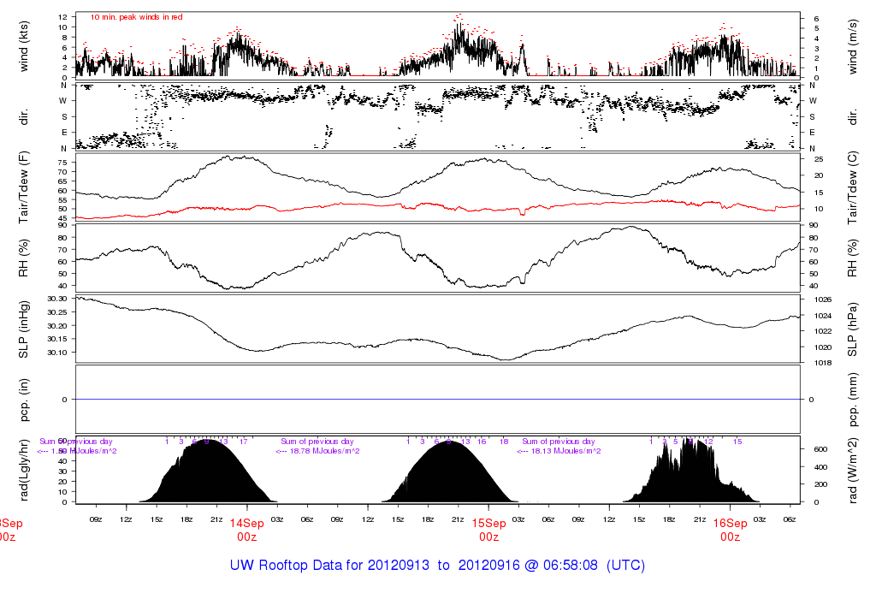Viewport: 876px width, 599px height.
Task: Click the "pcp. (mm)" axis label
Action: [852, 399]
